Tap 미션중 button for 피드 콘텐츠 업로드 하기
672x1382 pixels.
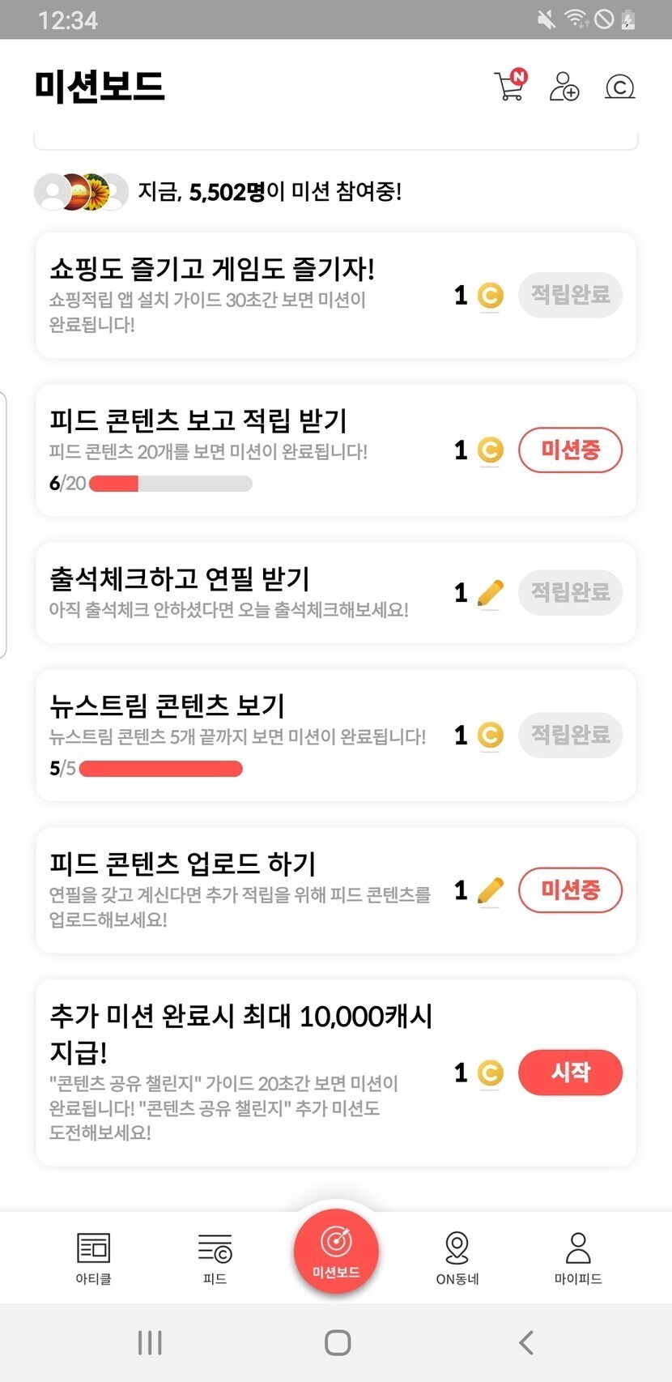coord(570,890)
